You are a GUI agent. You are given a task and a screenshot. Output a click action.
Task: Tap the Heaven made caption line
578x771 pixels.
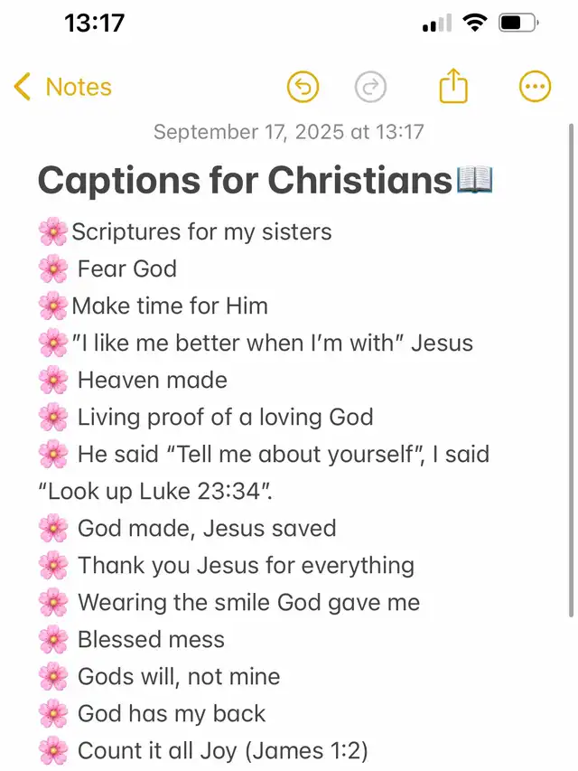point(152,381)
